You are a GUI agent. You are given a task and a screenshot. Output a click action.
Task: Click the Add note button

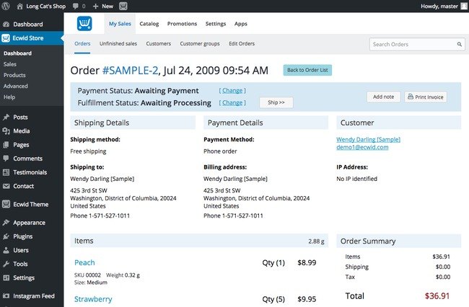coord(383,97)
